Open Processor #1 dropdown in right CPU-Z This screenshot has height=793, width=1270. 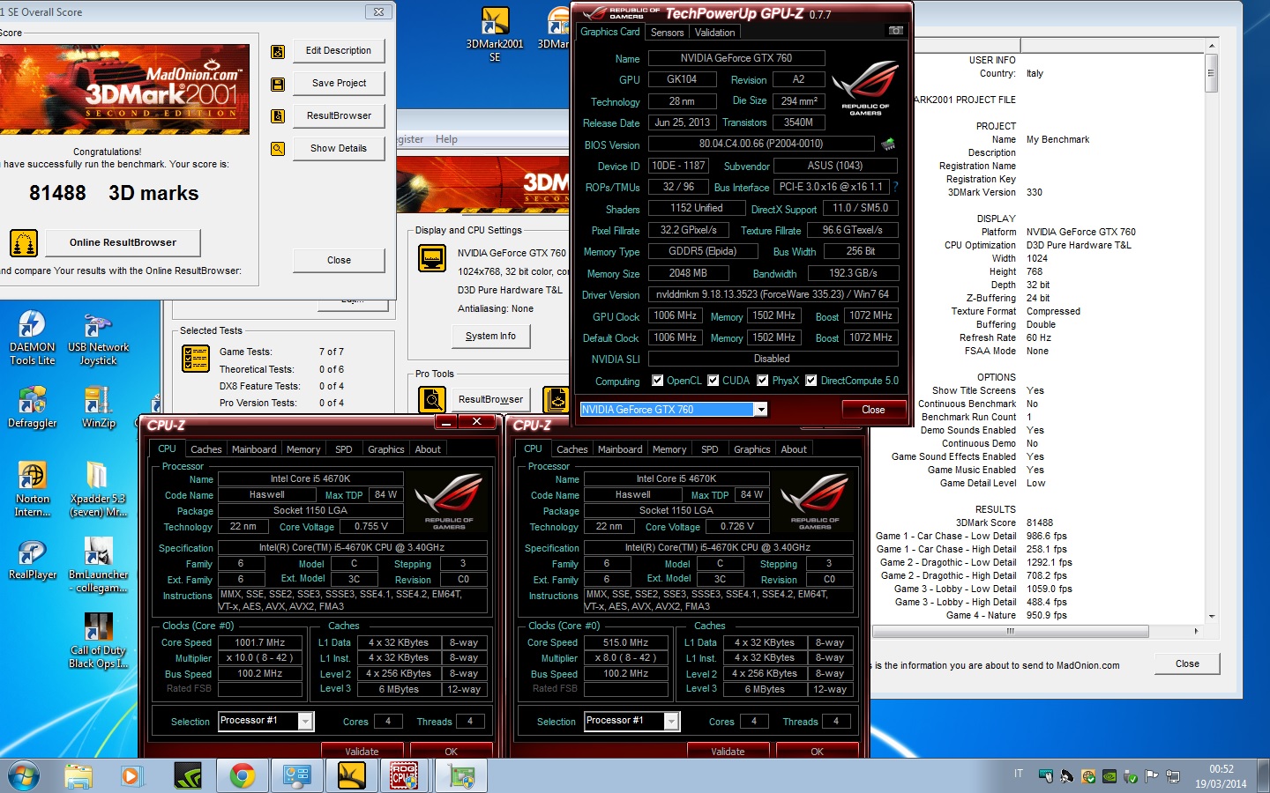671,722
